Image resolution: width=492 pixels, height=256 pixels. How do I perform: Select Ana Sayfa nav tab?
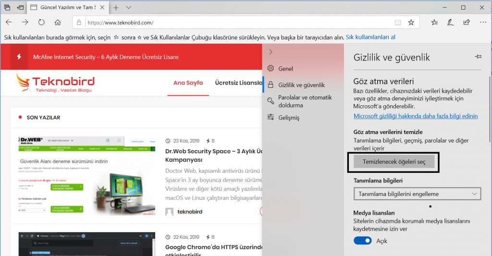tap(188, 83)
